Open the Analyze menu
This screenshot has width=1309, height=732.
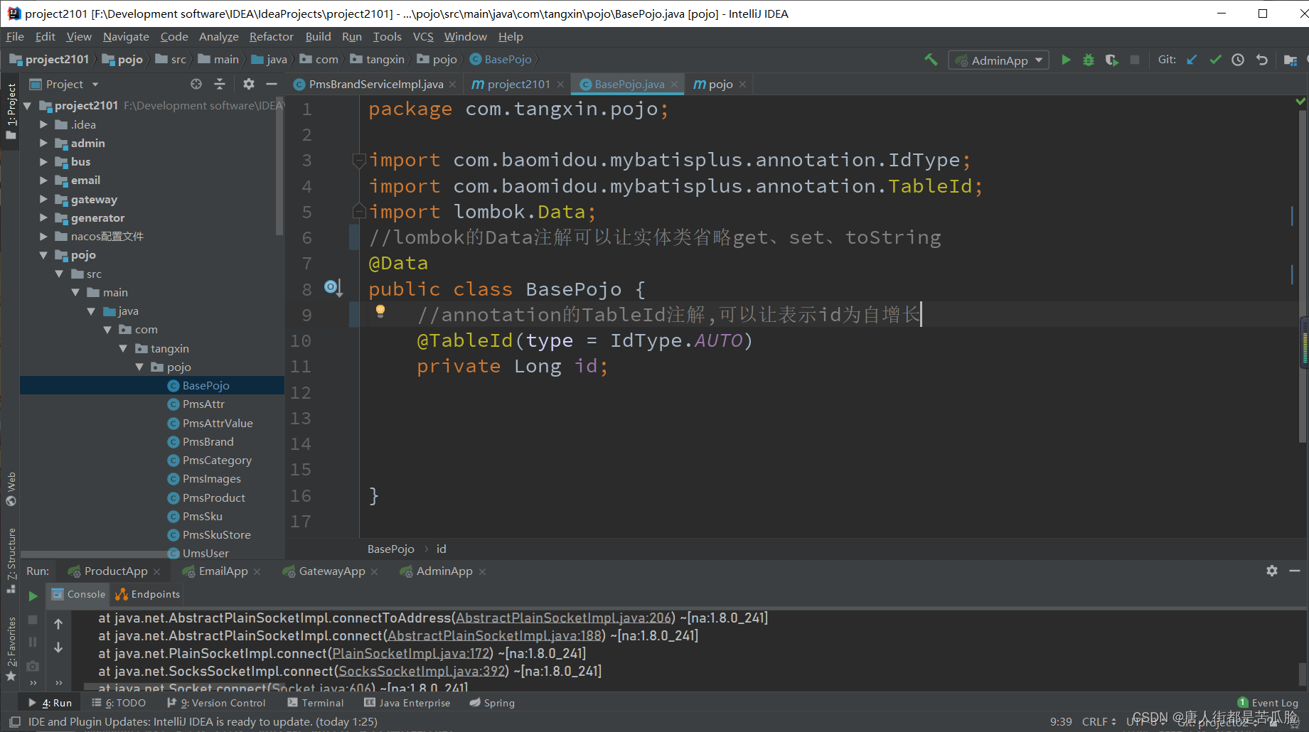[218, 36]
